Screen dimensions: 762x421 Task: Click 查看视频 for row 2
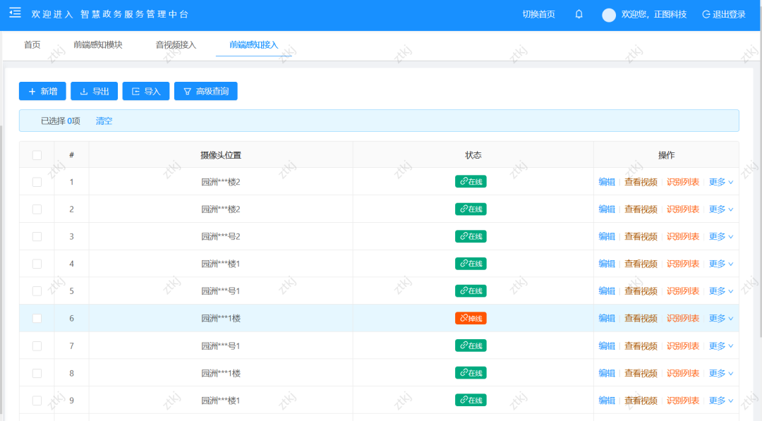641,209
